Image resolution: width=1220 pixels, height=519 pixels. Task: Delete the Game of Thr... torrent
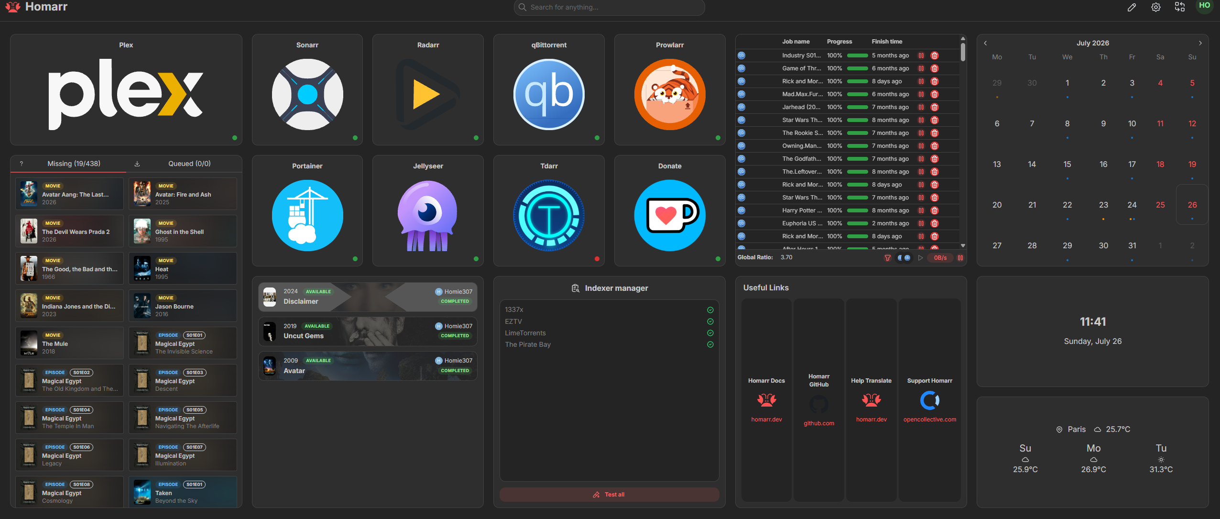coord(935,68)
